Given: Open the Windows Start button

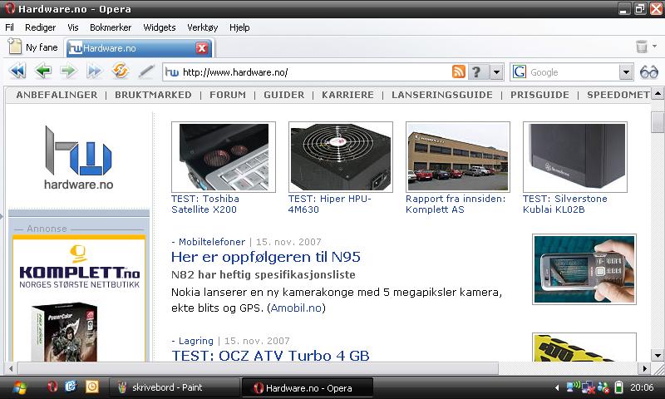Looking at the screenshot, I should tap(19, 387).
